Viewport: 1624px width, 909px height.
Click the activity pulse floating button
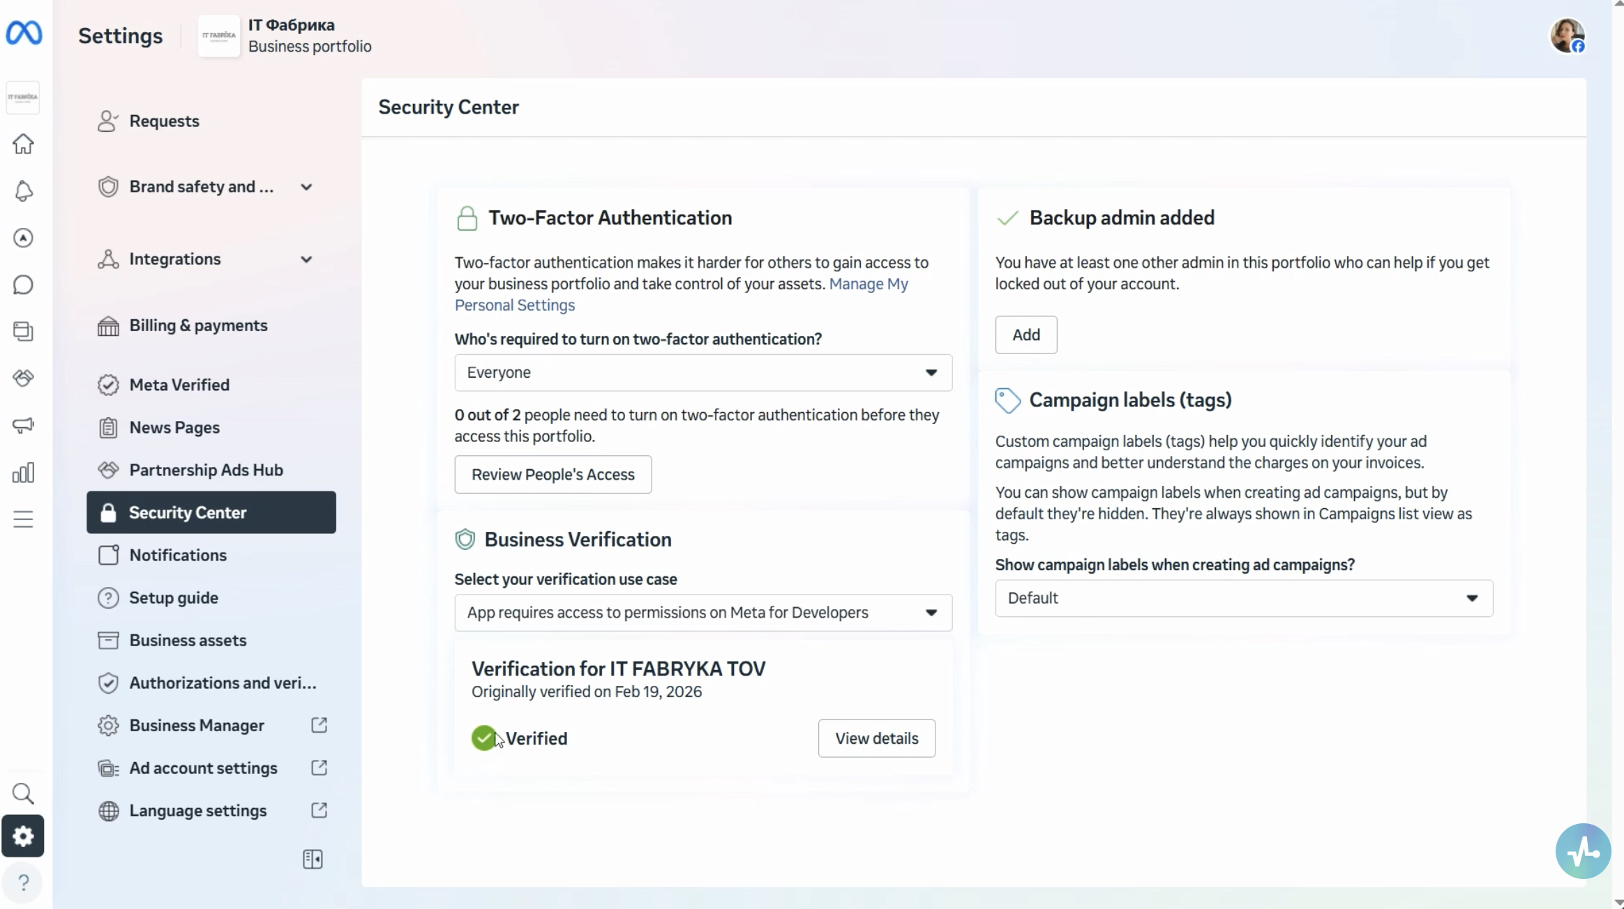pos(1583,850)
